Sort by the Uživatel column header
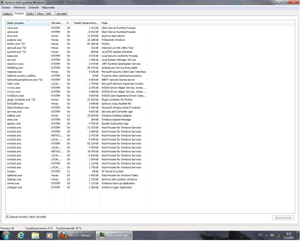Image resolution: width=300 pixels, height=241 pixels. (57, 23)
